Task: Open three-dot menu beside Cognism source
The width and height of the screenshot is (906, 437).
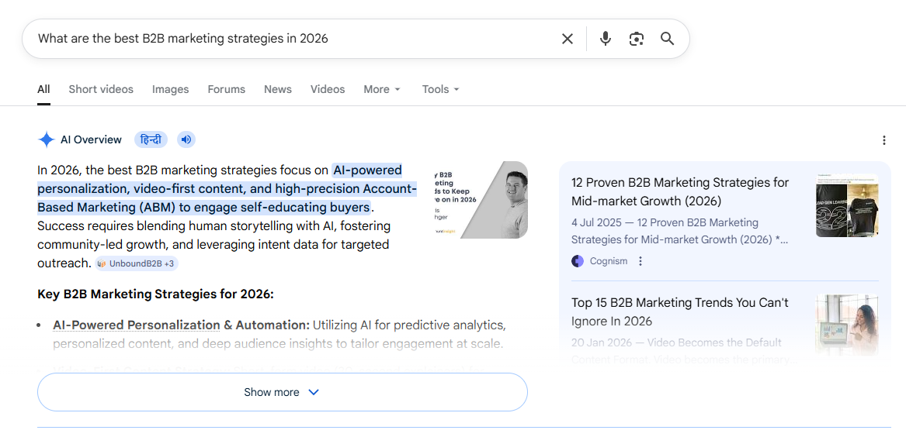Action: point(640,261)
